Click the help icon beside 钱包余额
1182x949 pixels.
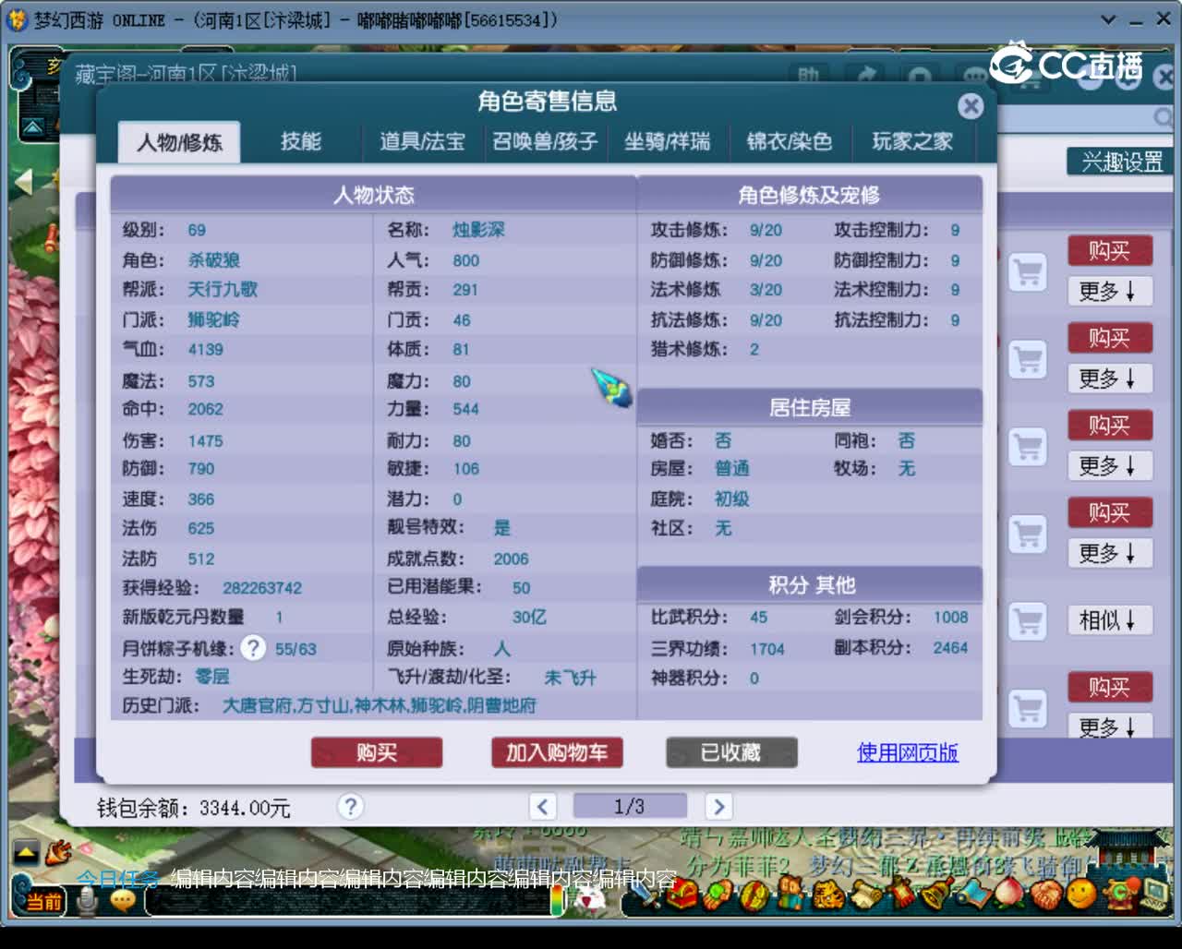(x=350, y=807)
